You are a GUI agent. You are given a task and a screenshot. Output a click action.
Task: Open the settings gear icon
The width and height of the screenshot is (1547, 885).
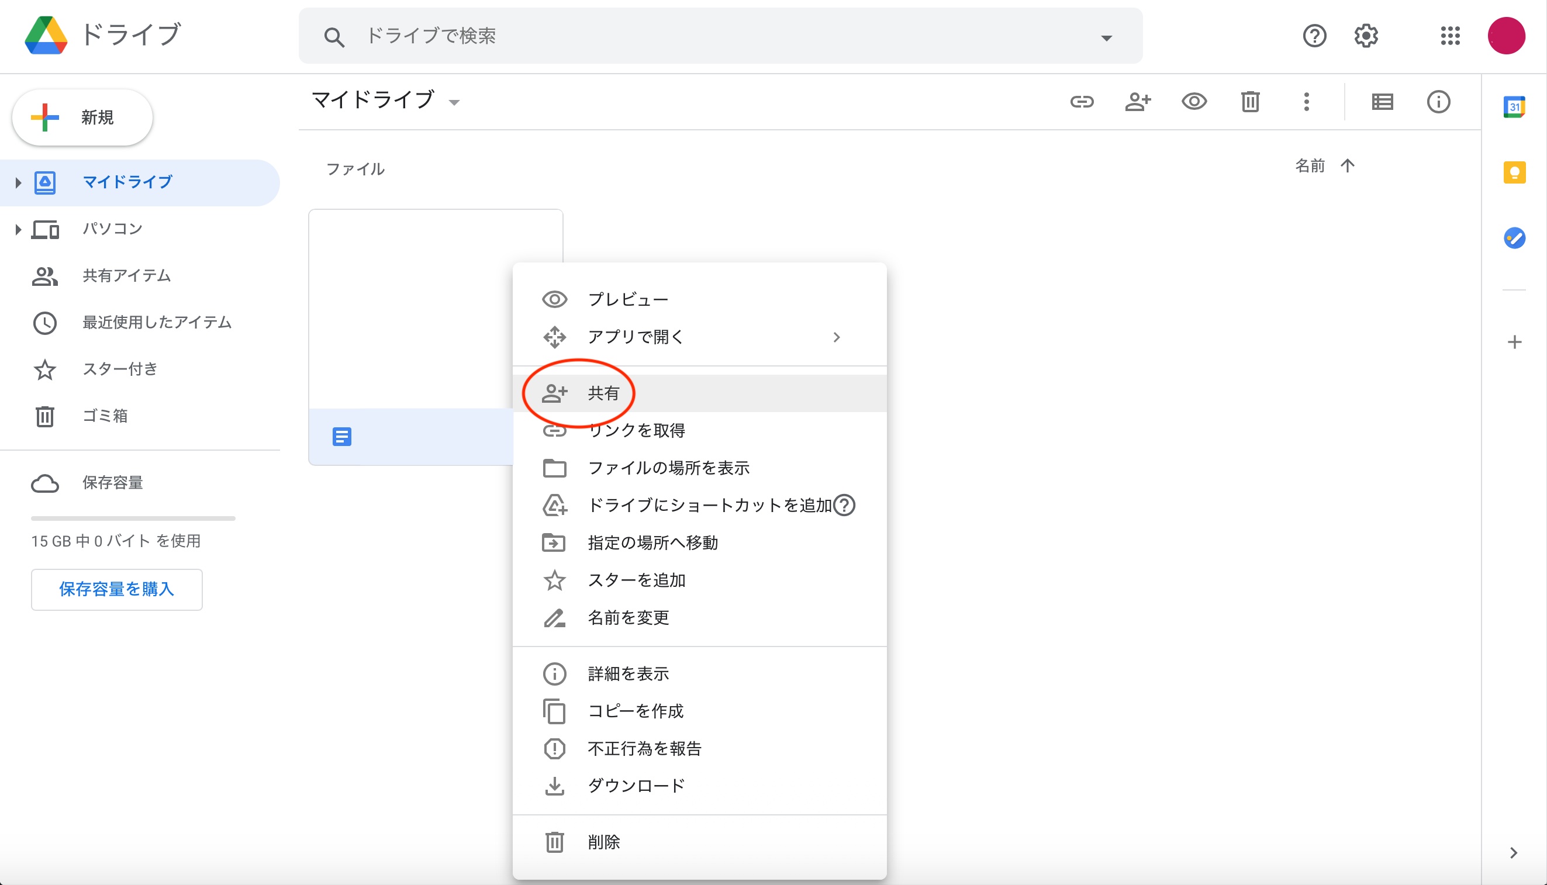tap(1366, 36)
